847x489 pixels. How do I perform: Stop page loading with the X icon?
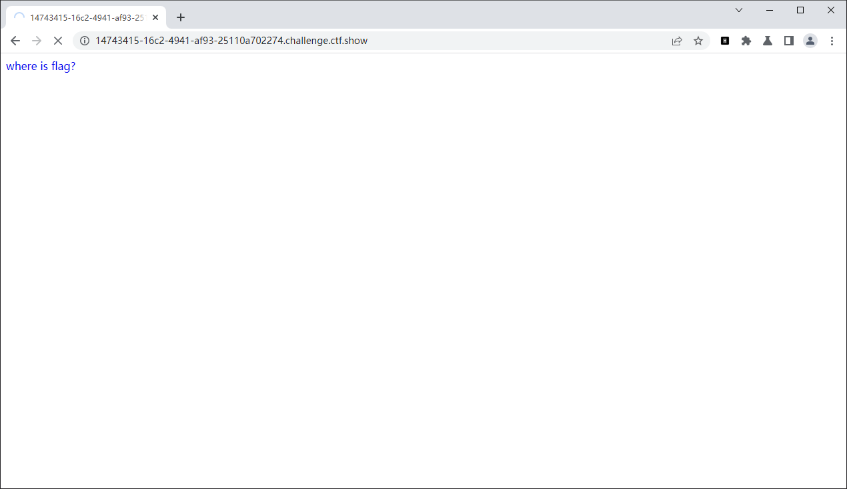click(58, 41)
